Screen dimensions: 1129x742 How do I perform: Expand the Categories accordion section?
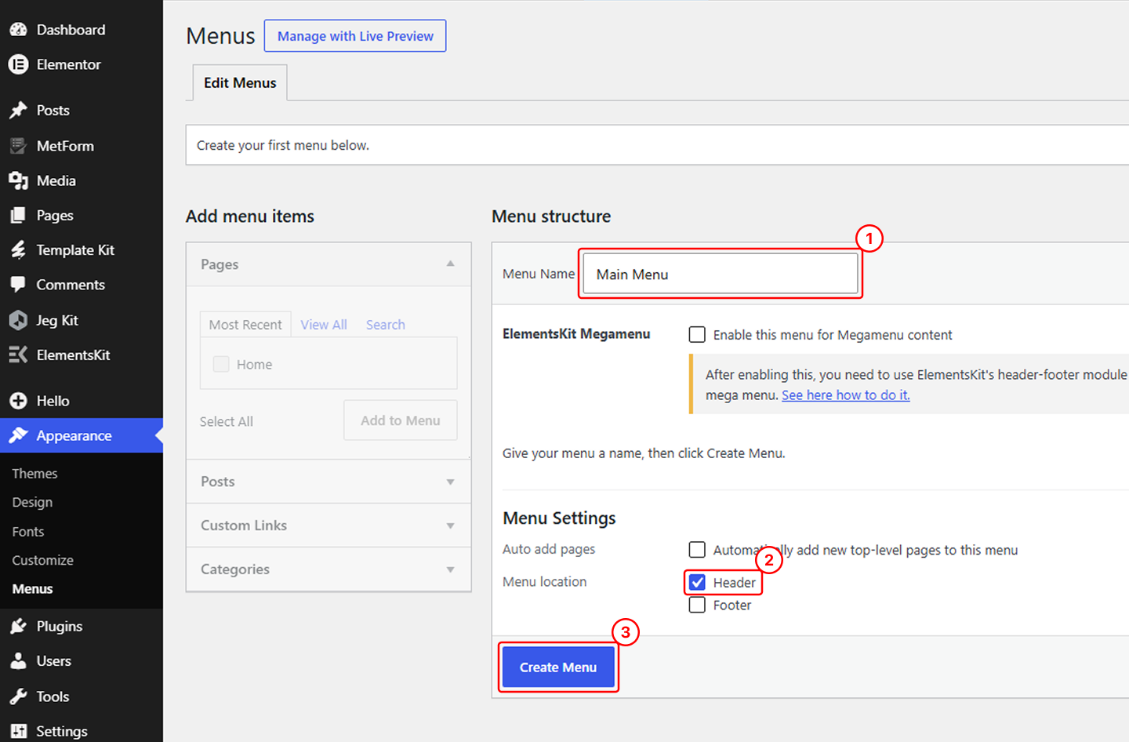[329, 569]
